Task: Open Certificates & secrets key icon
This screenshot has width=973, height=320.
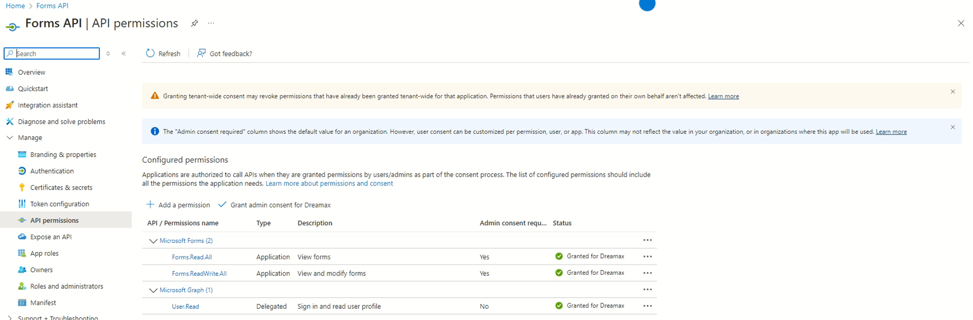Action: click(22, 187)
